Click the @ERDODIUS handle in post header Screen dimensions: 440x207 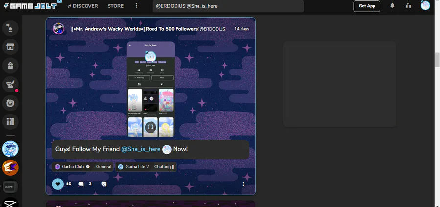pyautogui.click(x=213, y=29)
